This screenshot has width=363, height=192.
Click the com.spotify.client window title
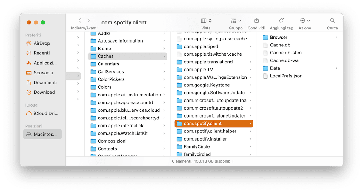click(x=124, y=23)
